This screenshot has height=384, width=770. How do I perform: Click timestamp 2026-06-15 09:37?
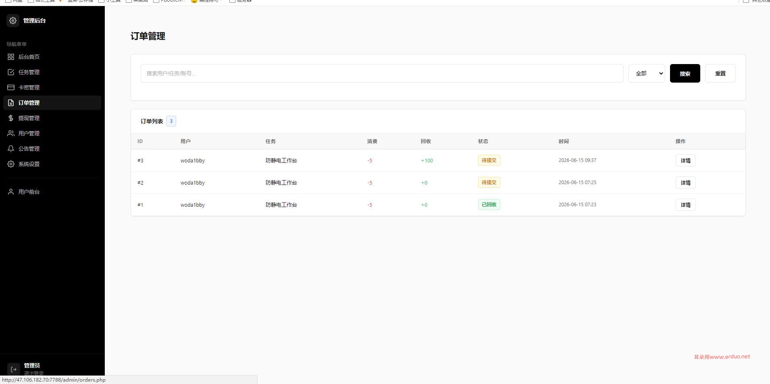coord(577,160)
